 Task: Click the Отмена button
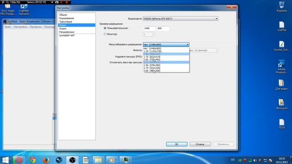[x=200, y=144]
